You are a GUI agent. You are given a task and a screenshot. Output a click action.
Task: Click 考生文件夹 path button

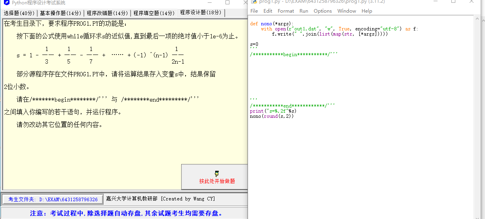pyautogui.click(x=53, y=199)
